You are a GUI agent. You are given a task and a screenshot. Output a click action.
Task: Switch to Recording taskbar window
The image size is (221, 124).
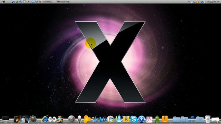pos(64,2)
